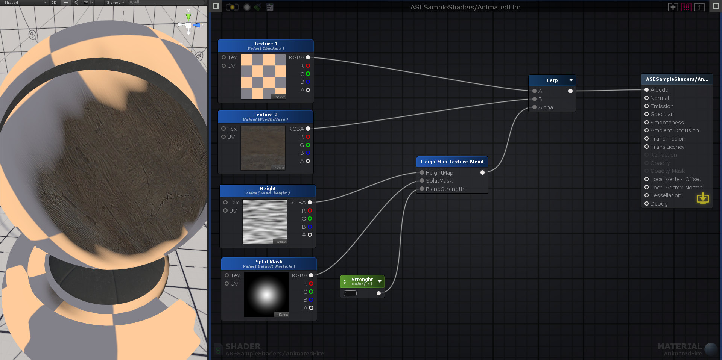
Task: Click the Emission port on master node
Action: click(646, 106)
